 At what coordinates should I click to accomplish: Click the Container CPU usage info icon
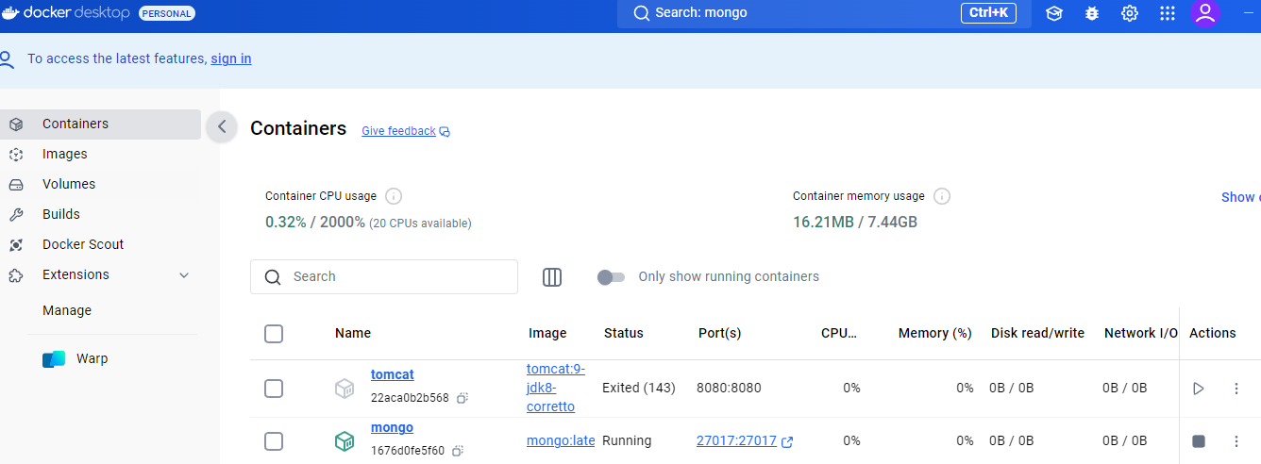click(394, 196)
